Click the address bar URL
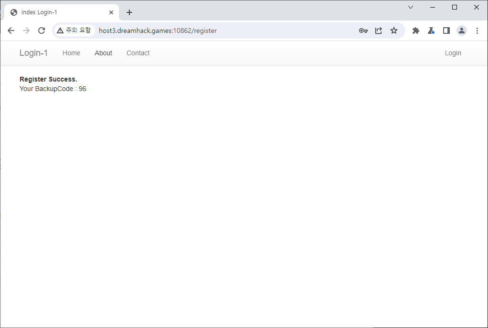Screen dimensions: 488x328 coord(158,31)
